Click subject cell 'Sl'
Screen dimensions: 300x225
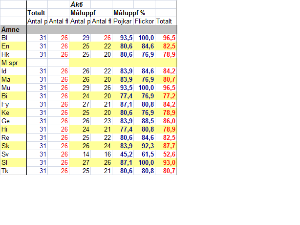click(x=13, y=162)
